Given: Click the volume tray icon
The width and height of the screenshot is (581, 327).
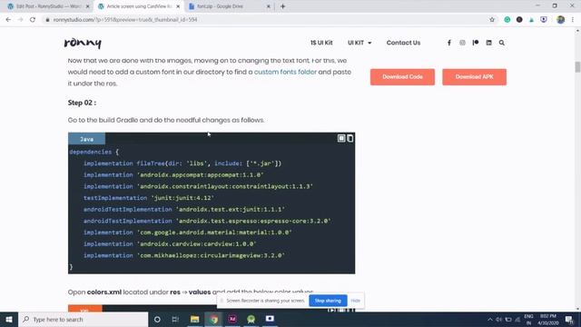Looking at the screenshot, I should pyautogui.click(x=498, y=319).
